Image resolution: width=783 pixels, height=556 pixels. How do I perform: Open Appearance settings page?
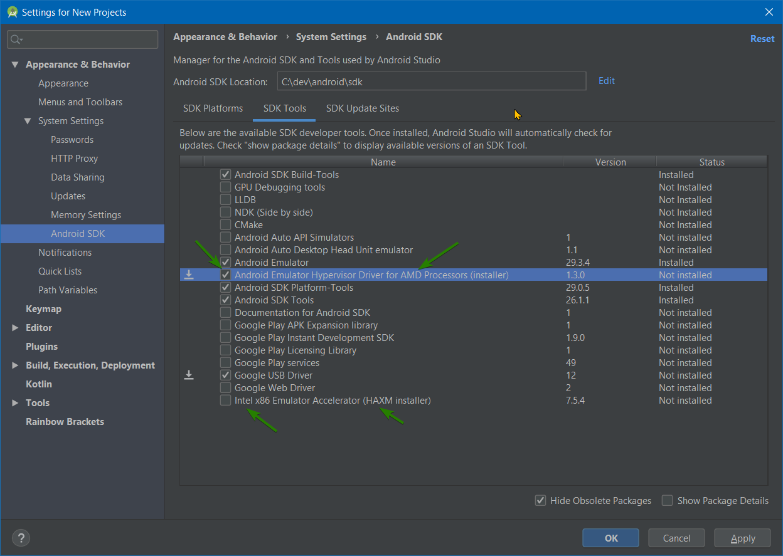63,83
